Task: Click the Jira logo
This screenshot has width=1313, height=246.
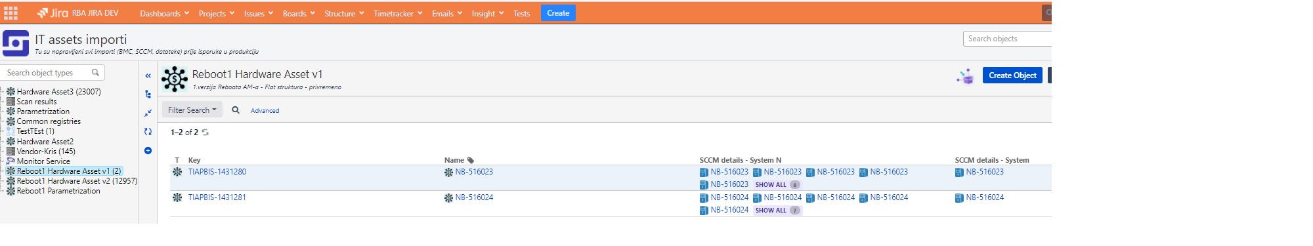Action: click(x=53, y=13)
